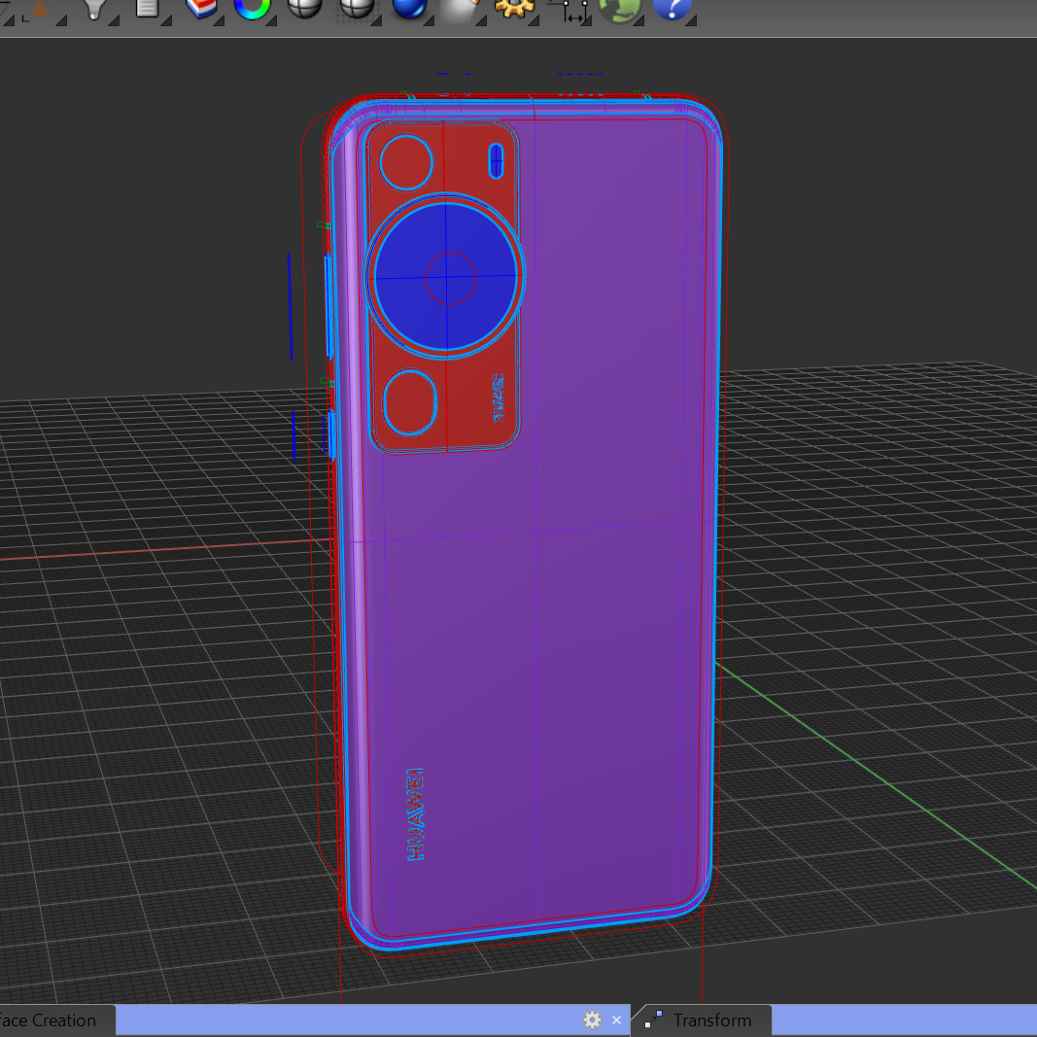Screen dimensions: 1037x1037
Task: Open help with the question mark icon
Action: coord(672,8)
